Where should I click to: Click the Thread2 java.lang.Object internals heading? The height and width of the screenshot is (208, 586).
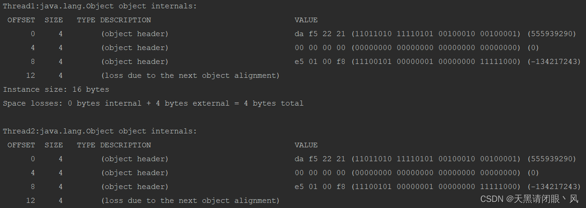tap(100, 131)
